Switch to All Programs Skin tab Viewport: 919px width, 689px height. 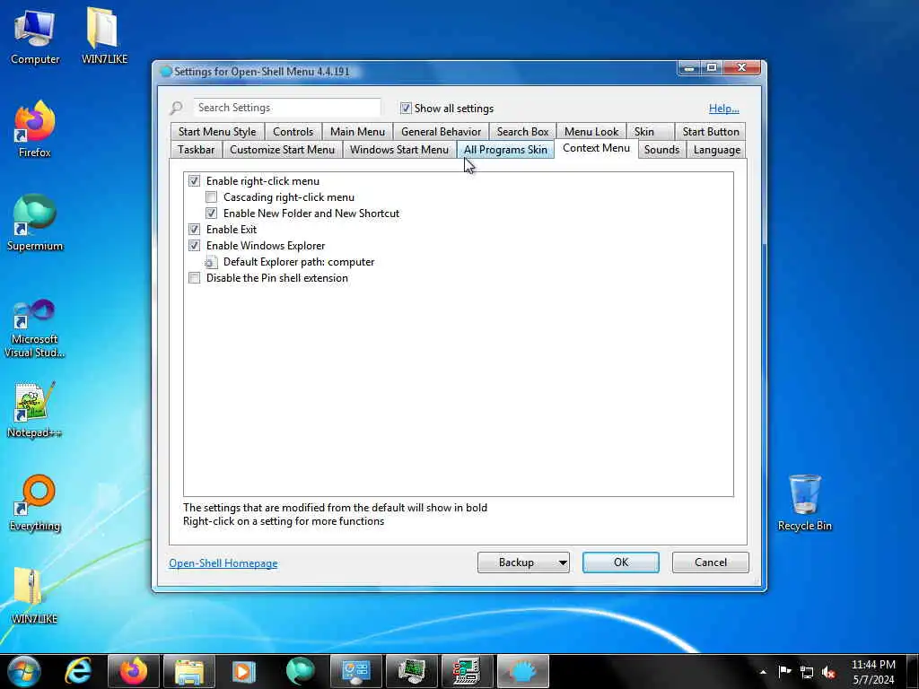[x=505, y=150]
